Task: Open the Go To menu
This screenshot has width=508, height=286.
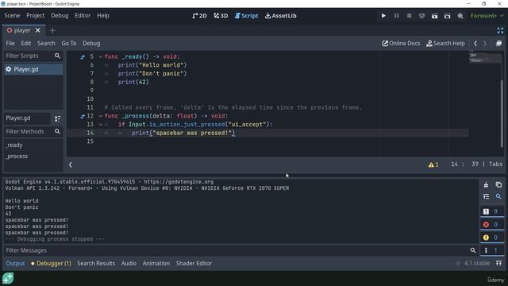Action: pos(69,43)
